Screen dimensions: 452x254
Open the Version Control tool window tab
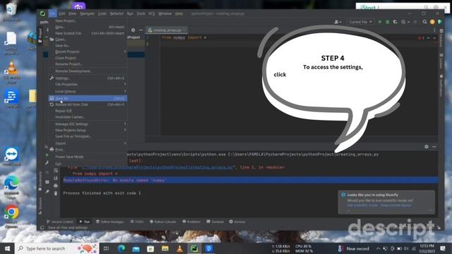coord(59,222)
